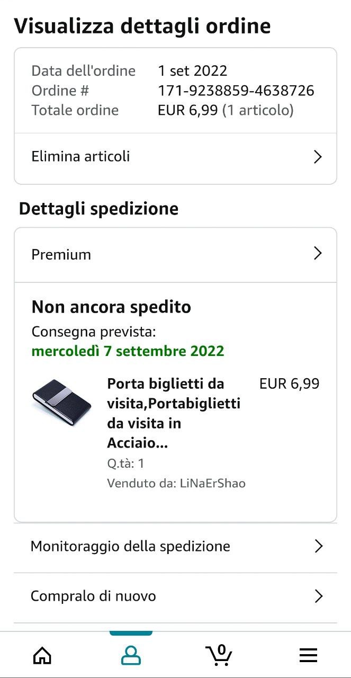Screen dimensions: 351x678
Task: Tap chevron beside Monitoraggio della spedizione
Action: (318, 546)
